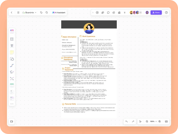
Task: Open the hamburger main menu
Action: point(18,13)
